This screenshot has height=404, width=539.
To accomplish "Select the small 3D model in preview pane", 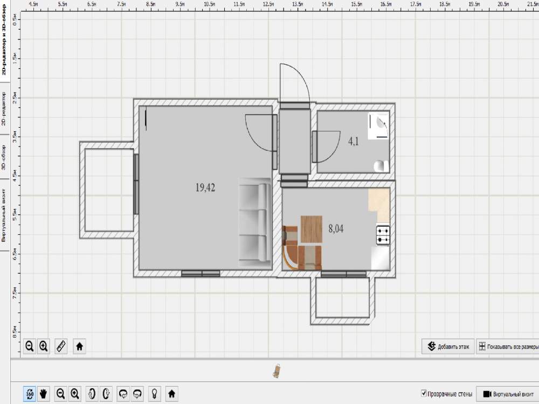I will click(277, 371).
